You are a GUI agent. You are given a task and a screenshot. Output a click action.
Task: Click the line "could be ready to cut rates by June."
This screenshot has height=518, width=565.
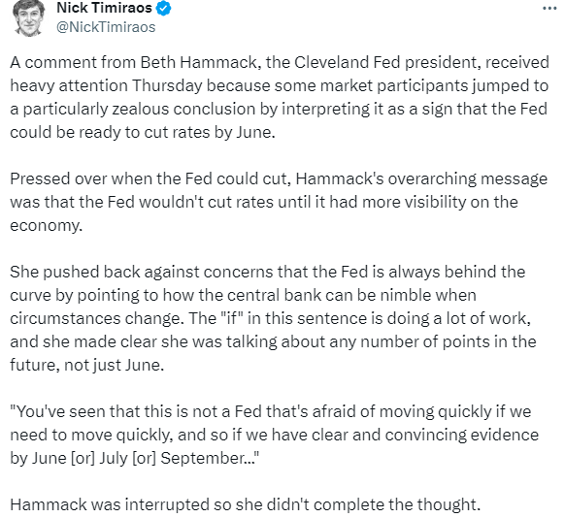(143, 132)
